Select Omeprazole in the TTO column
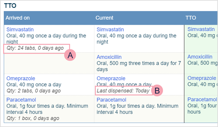Screen dimensions: 218x127 (x=201, y=78)
